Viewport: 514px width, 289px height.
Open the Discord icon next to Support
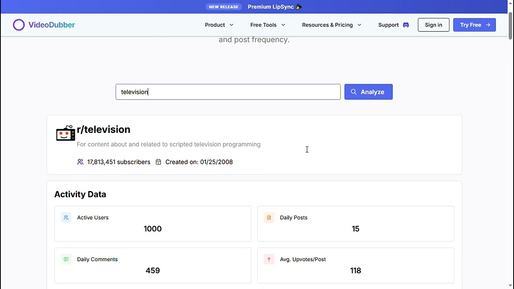click(406, 25)
